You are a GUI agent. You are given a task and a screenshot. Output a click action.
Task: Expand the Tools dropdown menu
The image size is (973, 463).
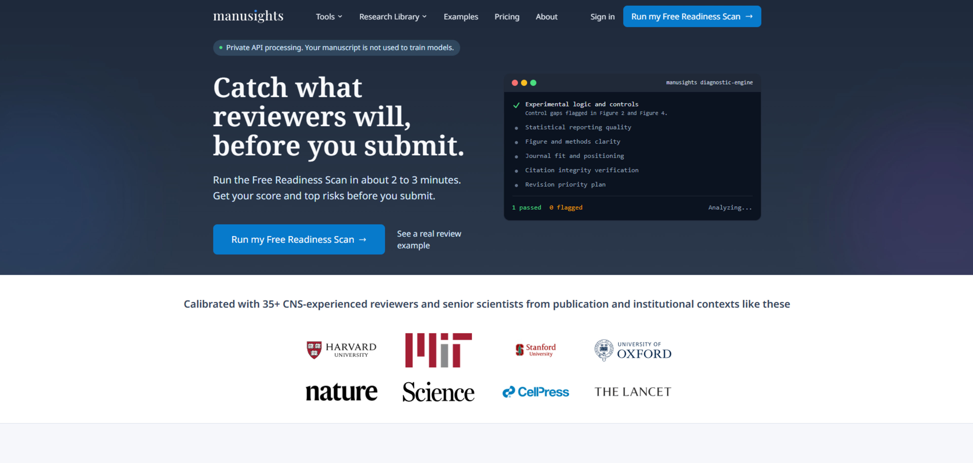point(329,17)
